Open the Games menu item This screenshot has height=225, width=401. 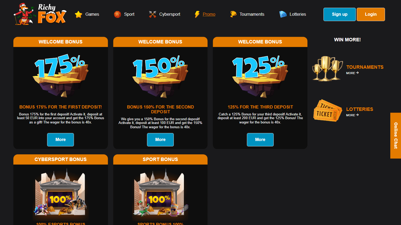coord(92,14)
